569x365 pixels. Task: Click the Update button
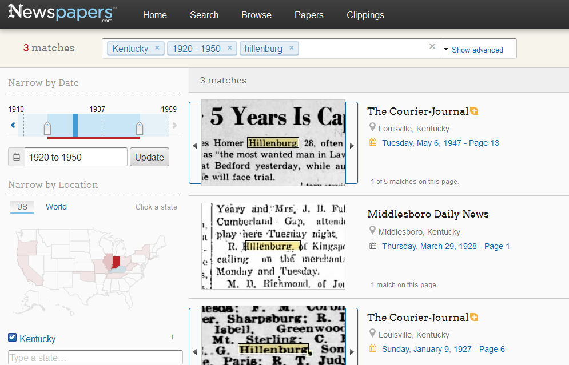click(x=149, y=157)
